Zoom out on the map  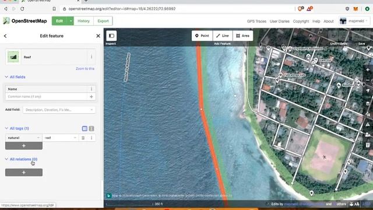click(368, 80)
